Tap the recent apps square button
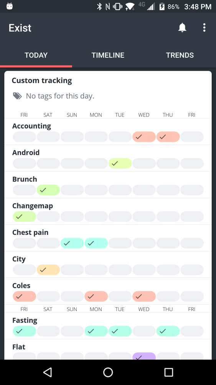The image size is (216, 385). click(x=168, y=372)
